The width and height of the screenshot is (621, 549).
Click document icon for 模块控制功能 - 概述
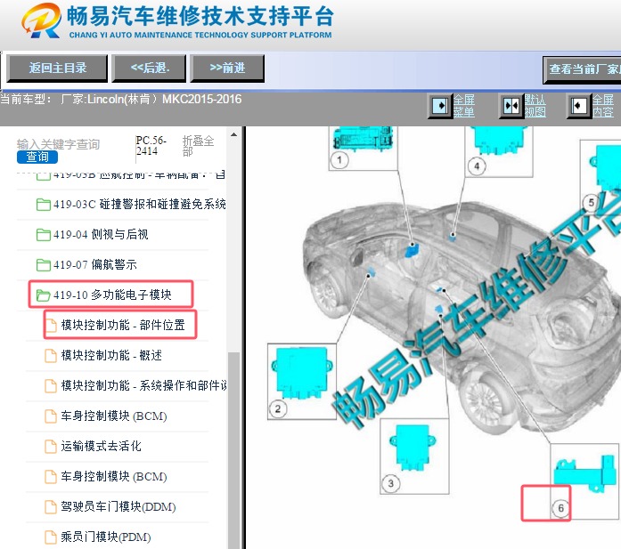pyautogui.click(x=51, y=356)
